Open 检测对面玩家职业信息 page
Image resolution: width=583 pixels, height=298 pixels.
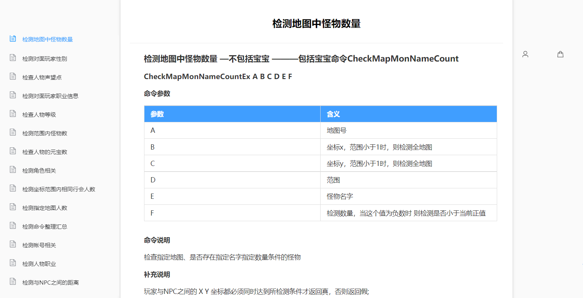coord(50,96)
